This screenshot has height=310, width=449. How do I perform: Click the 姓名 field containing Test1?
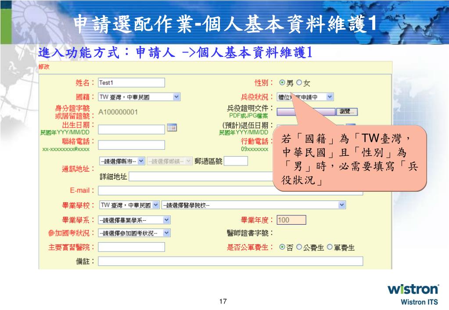(x=131, y=83)
